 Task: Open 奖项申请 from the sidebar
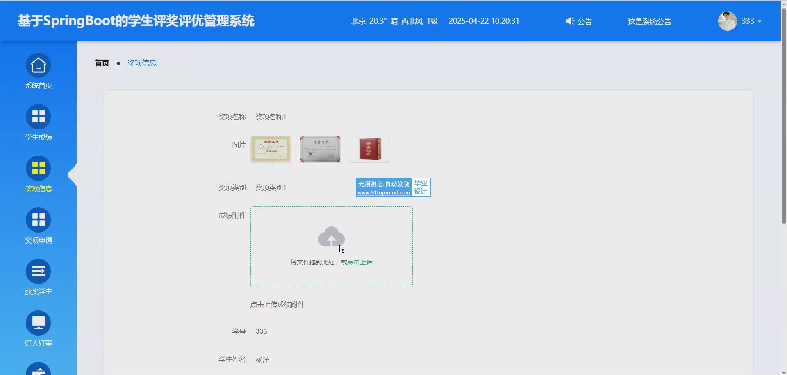(38, 220)
